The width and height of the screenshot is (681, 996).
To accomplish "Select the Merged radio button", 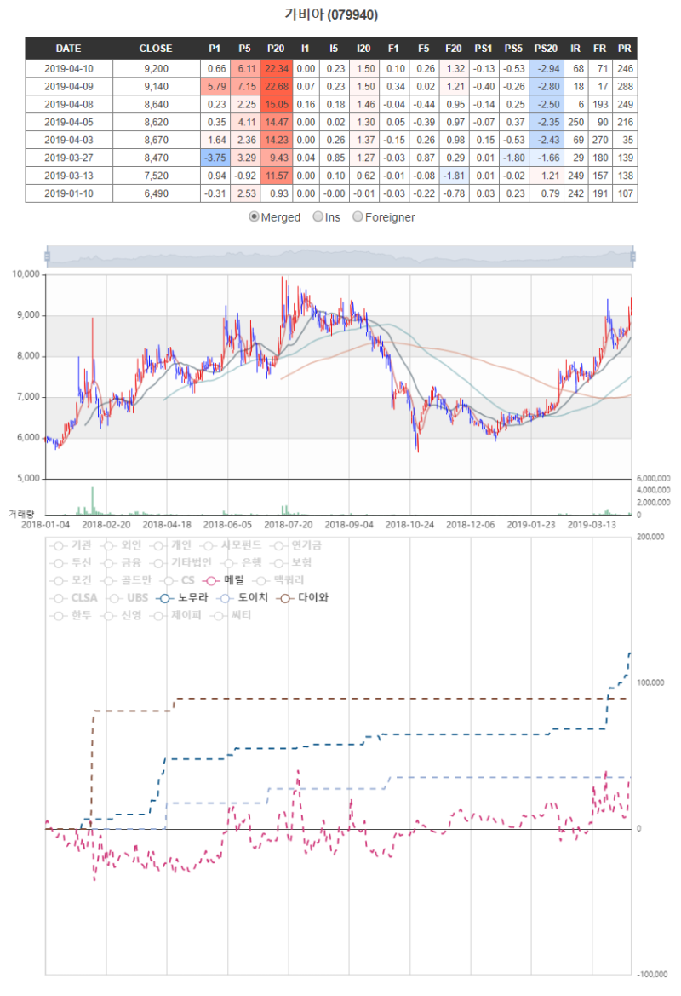I will pos(255,216).
